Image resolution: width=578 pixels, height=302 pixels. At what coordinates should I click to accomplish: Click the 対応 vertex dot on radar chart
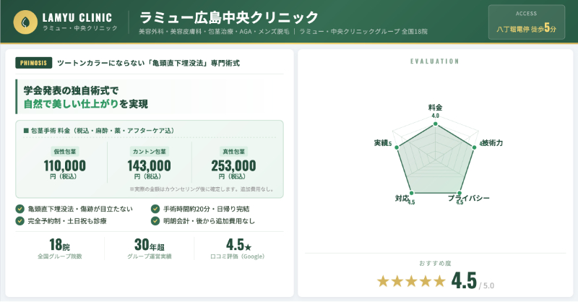pos(410,192)
